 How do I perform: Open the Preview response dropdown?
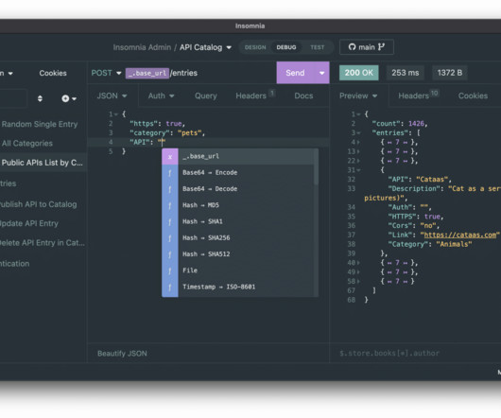click(358, 96)
